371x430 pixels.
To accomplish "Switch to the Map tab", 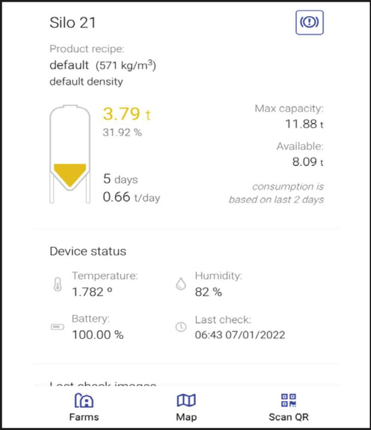I will click(186, 407).
